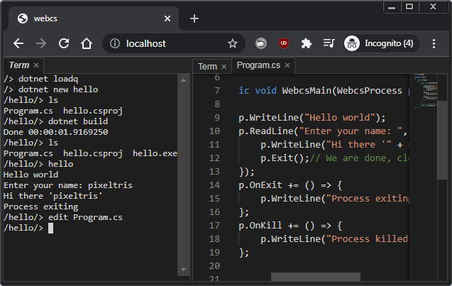Screen dimensions: 452x286
Task: Click the code minimap preview
Action: (x=426, y=91)
